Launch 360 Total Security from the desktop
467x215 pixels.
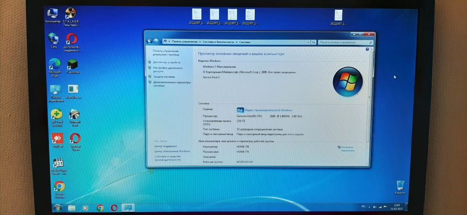(x=57, y=118)
